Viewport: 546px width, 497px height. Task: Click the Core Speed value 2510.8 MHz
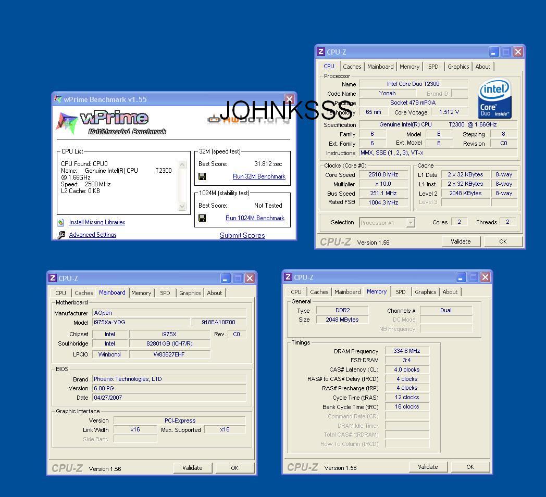coord(383,174)
